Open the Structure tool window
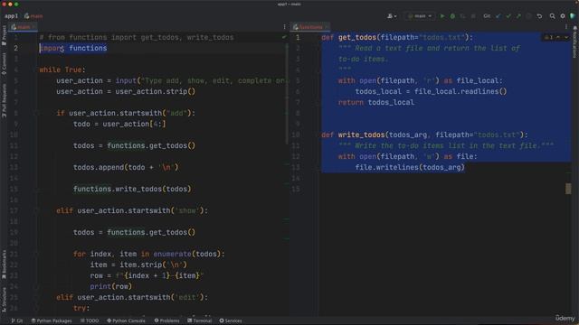Viewport: 579px width, 325px height. (4, 300)
